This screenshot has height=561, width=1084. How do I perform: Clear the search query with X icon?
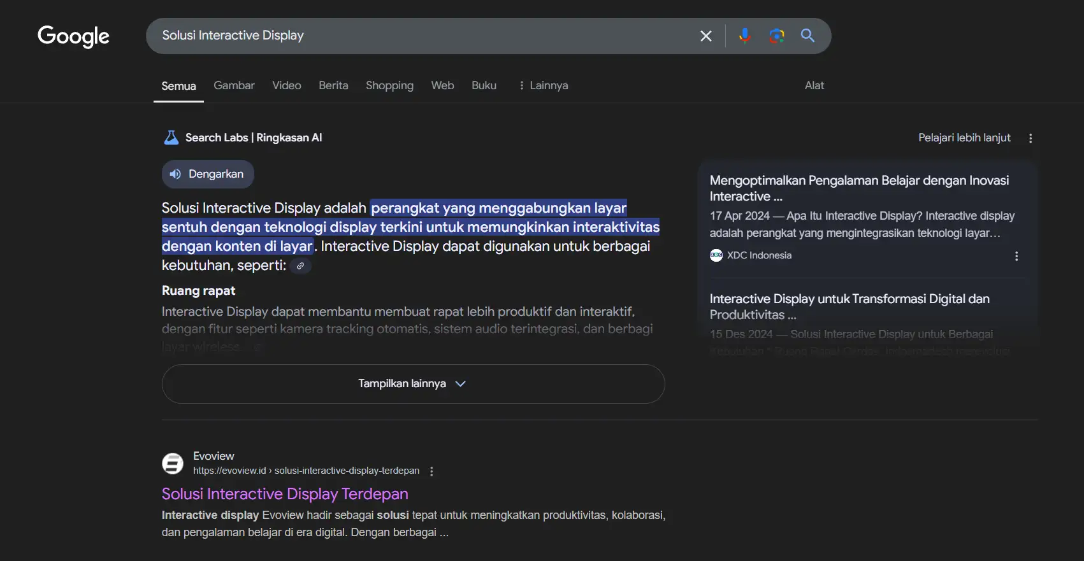pyautogui.click(x=705, y=36)
